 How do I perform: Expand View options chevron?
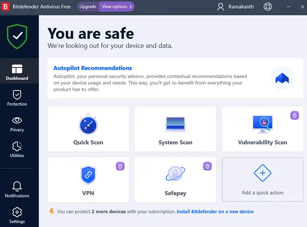point(130,7)
